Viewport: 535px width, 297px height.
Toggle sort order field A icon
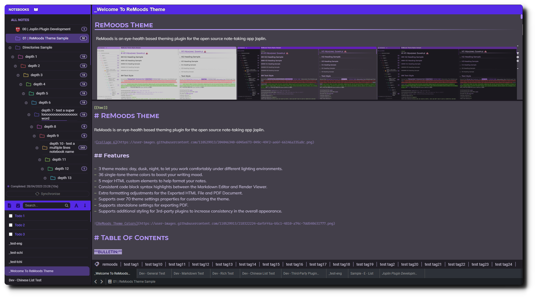[76, 205]
